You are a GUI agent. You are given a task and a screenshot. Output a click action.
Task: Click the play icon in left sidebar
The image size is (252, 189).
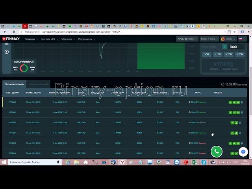coord(7,52)
